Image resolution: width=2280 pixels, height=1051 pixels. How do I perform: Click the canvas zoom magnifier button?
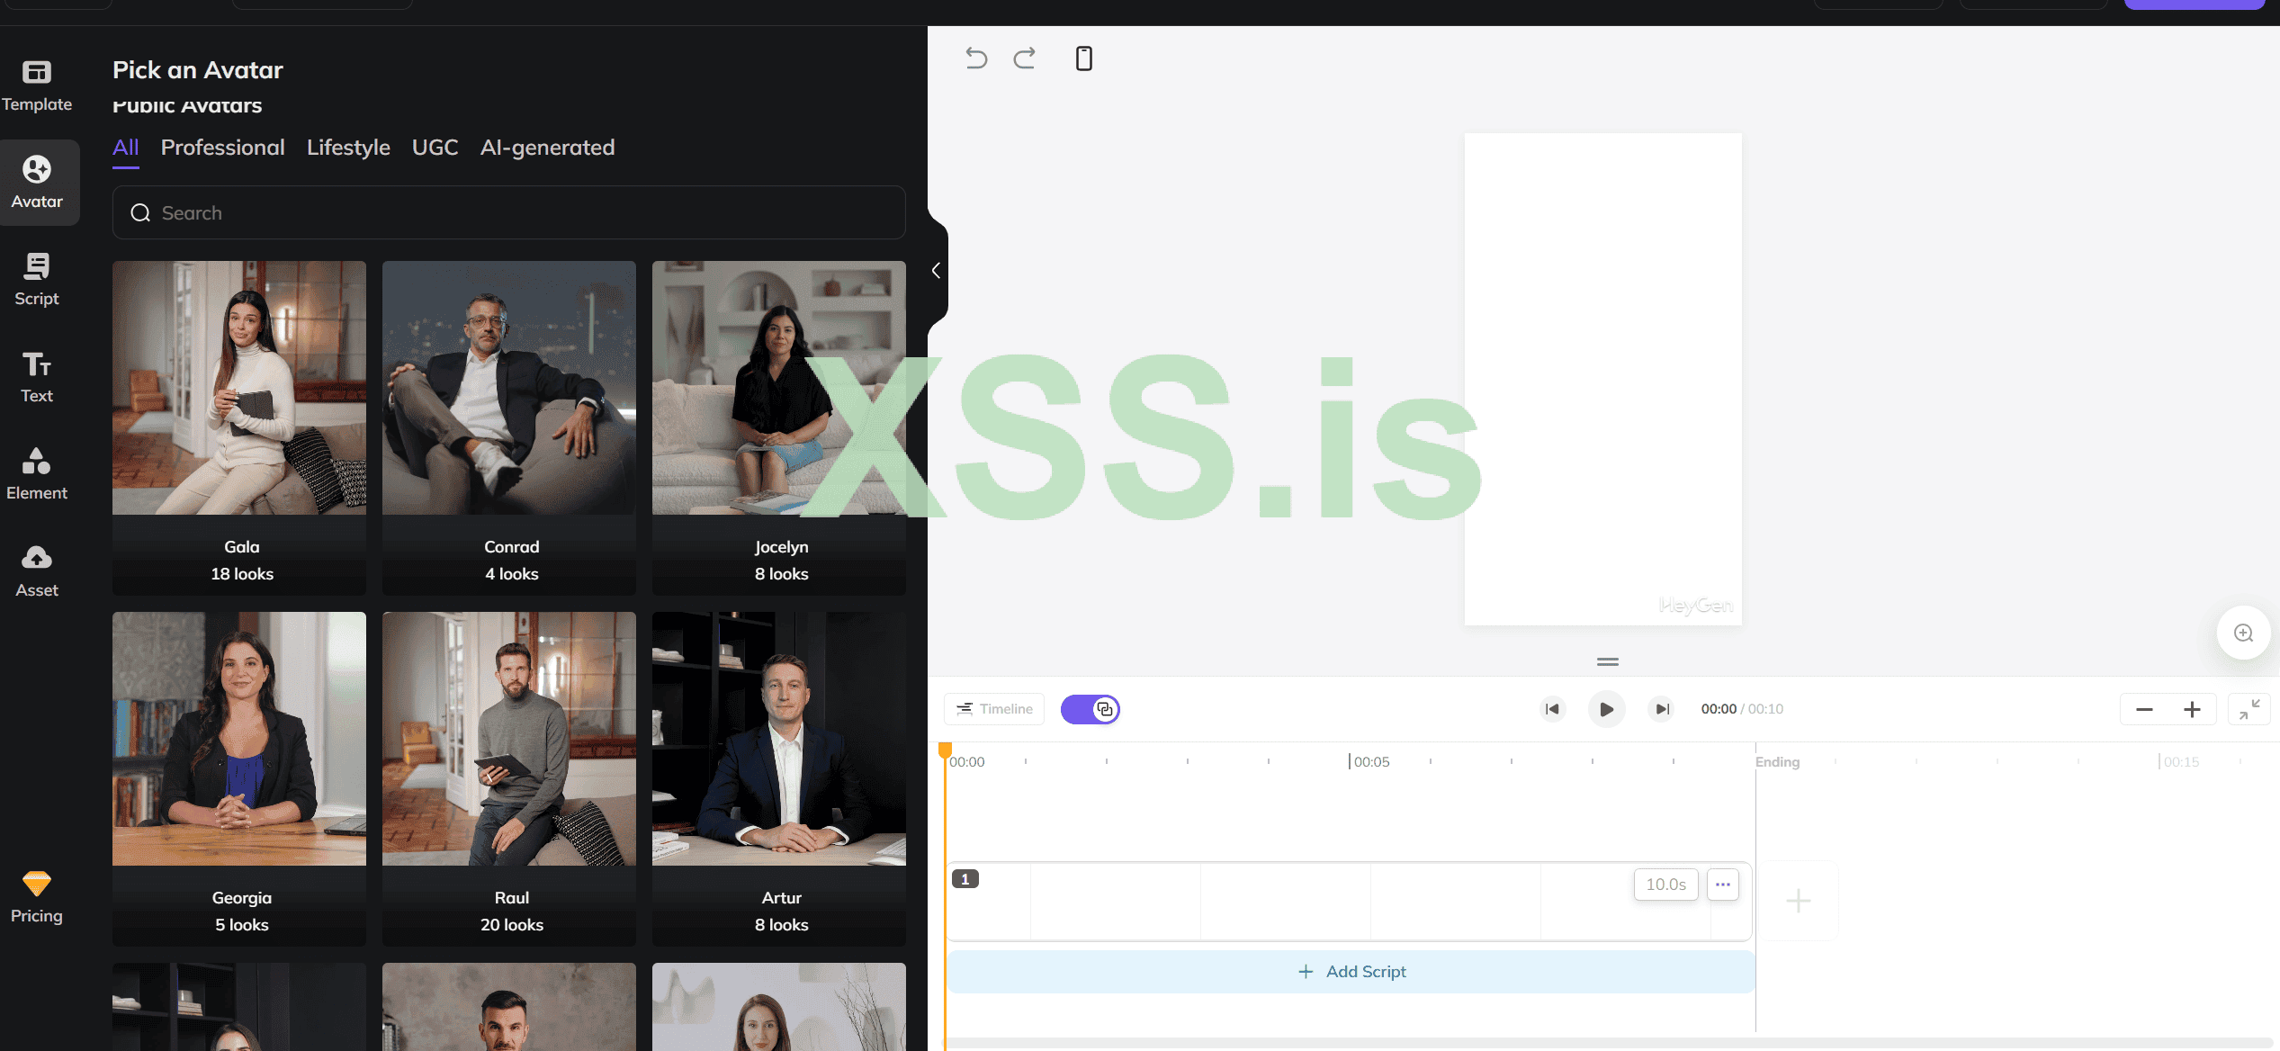click(2243, 633)
